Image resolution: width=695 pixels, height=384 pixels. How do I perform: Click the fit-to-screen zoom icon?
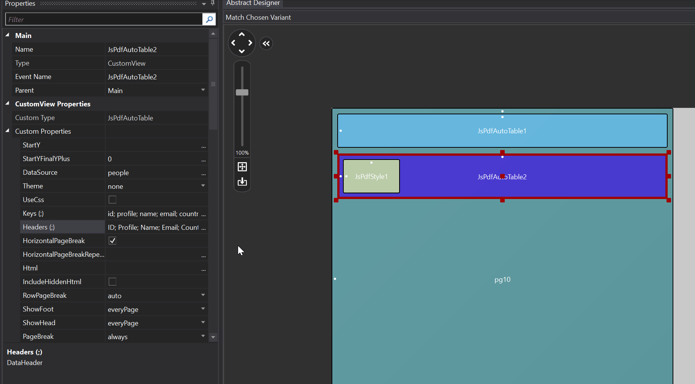(x=242, y=167)
